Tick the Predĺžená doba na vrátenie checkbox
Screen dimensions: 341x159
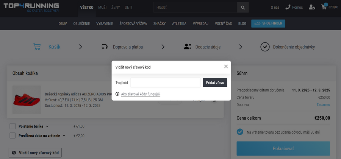13,136
